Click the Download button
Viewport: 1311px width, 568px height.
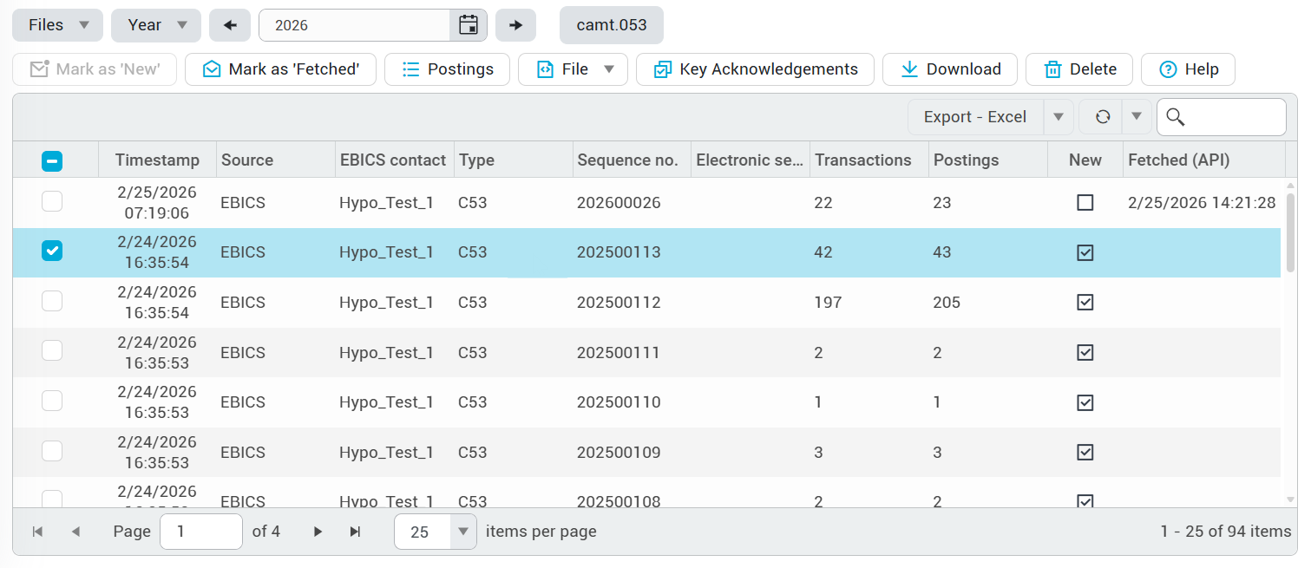coord(949,69)
